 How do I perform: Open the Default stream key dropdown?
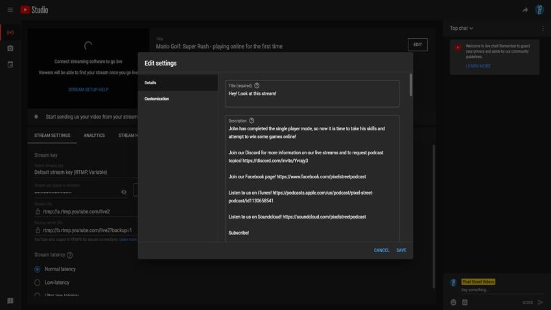86,173
